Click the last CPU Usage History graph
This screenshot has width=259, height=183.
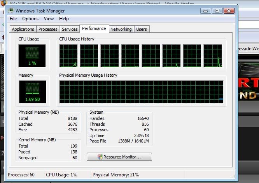[x=213, y=56]
